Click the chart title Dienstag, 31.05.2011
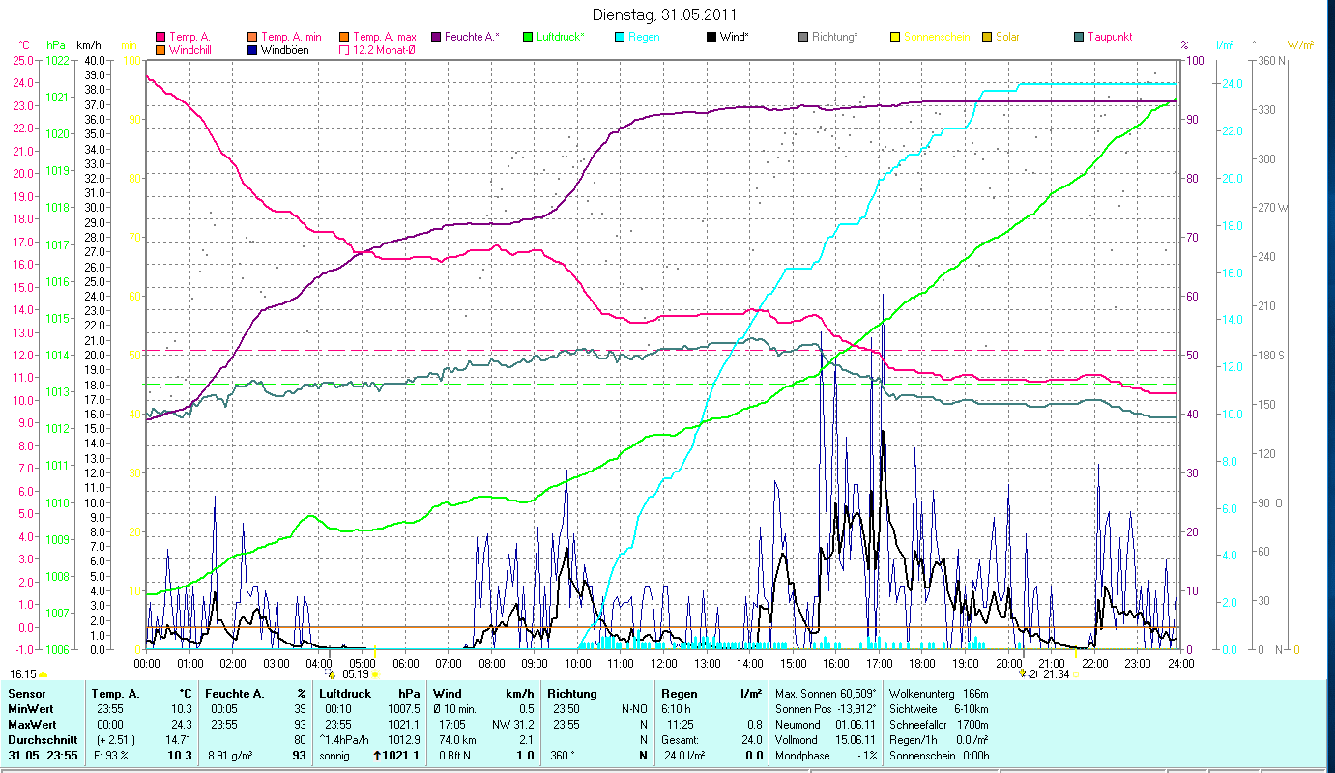The width and height of the screenshot is (1335, 773). pos(663,15)
